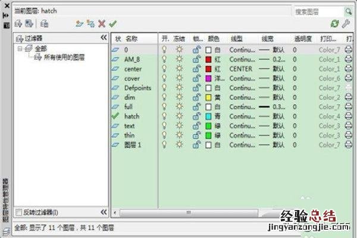The image size is (357, 238).
Task: Lock the text layer padlock
Action: [197, 126]
